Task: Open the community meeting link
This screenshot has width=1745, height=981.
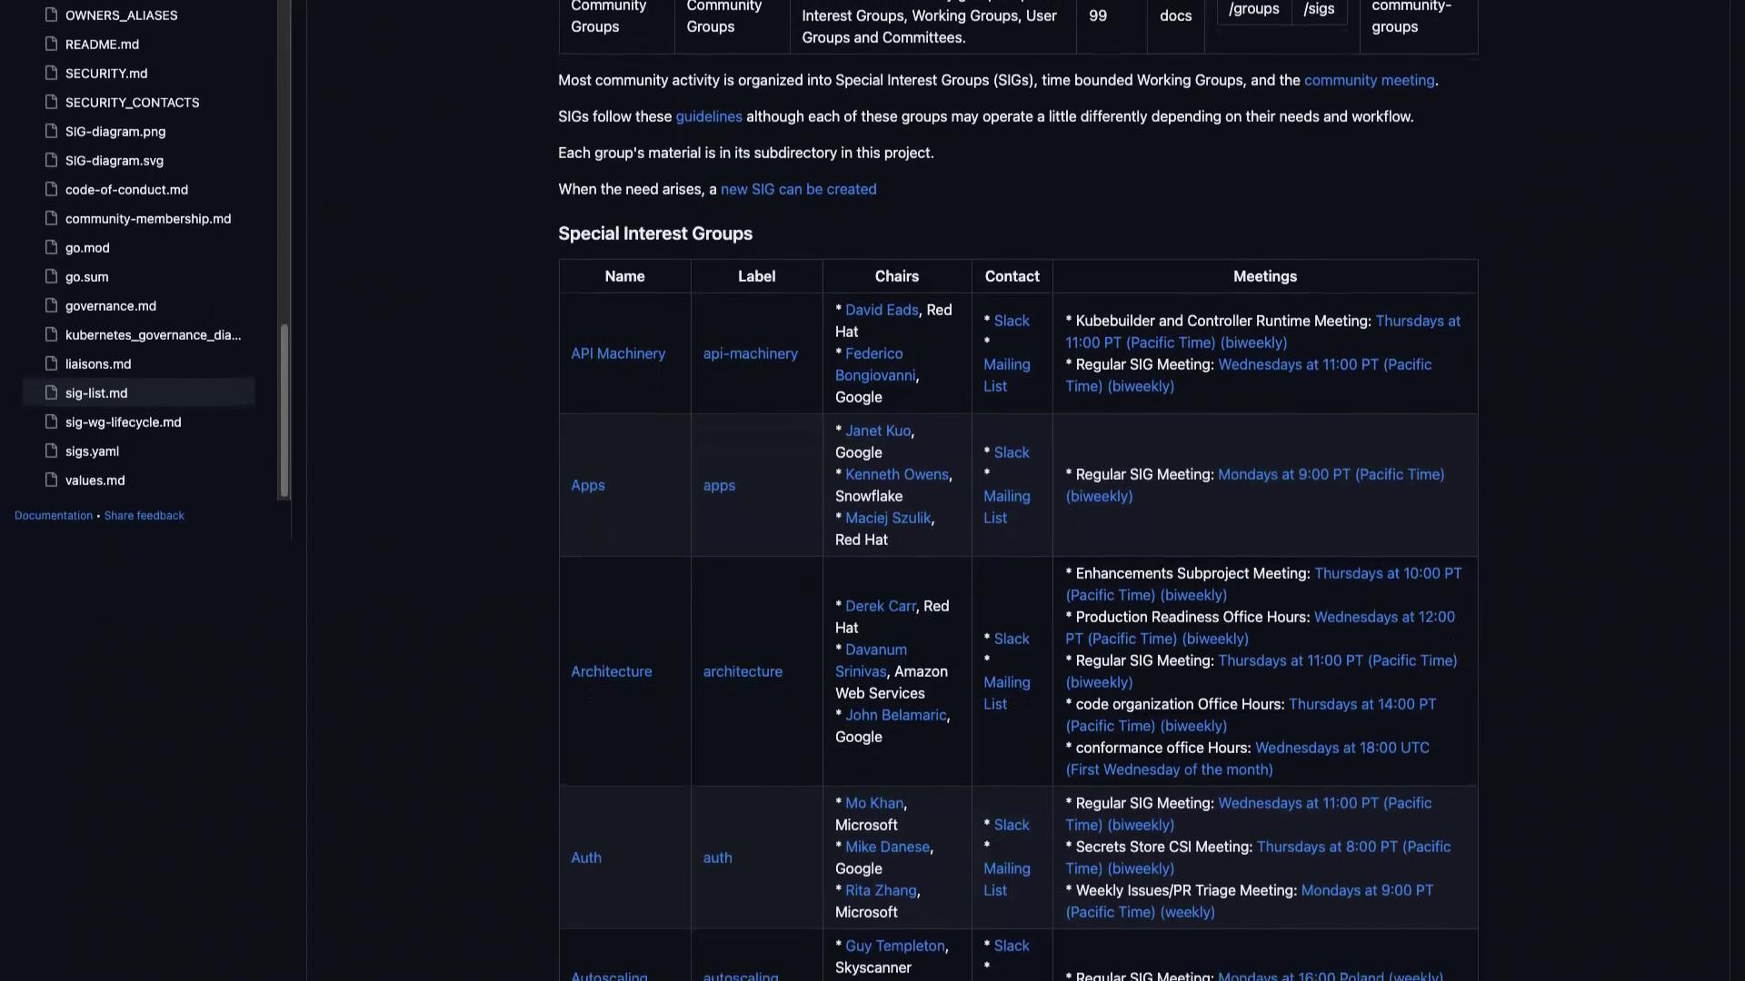Action: [1369, 80]
